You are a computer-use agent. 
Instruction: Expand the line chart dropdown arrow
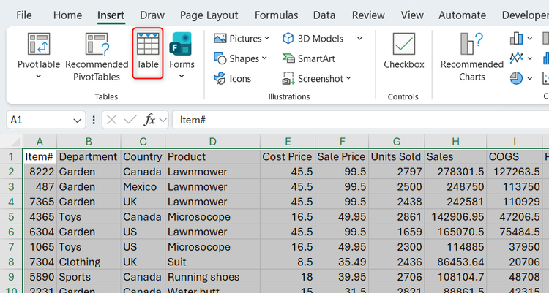[x=530, y=58]
